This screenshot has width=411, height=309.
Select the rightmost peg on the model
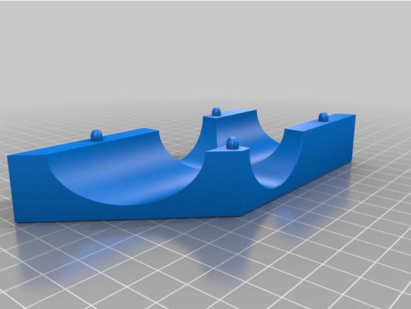(x=323, y=117)
